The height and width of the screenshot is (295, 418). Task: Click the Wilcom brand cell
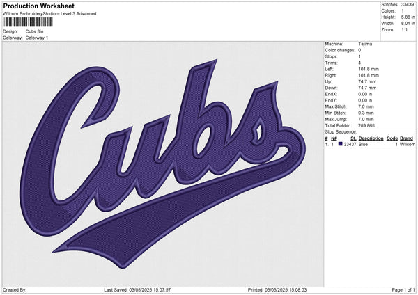click(x=408, y=144)
